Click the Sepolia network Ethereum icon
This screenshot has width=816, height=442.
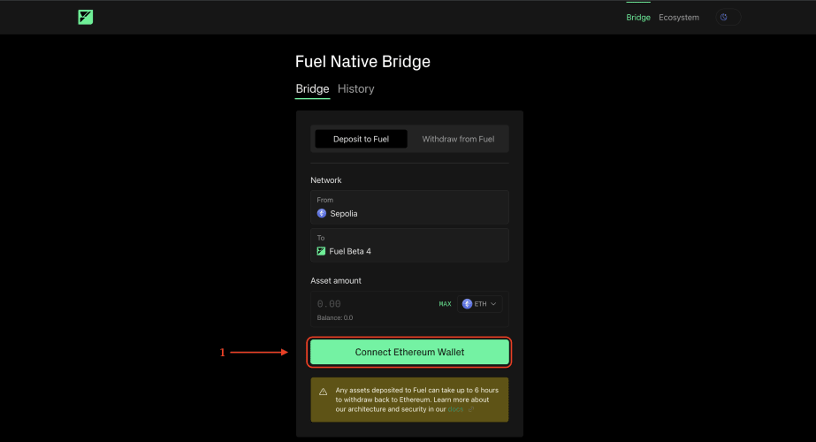322,214
